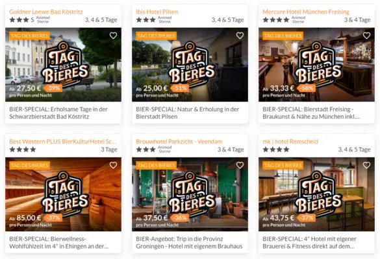The image size is (380, 259).
Task: Click '3, 4 & 5 Tage' on Ibis Pilsen
Action: (228, 20)
